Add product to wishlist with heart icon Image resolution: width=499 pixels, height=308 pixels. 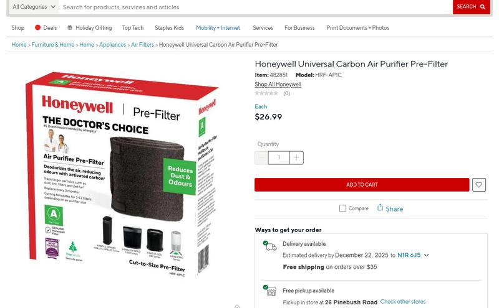pos(479,185)
